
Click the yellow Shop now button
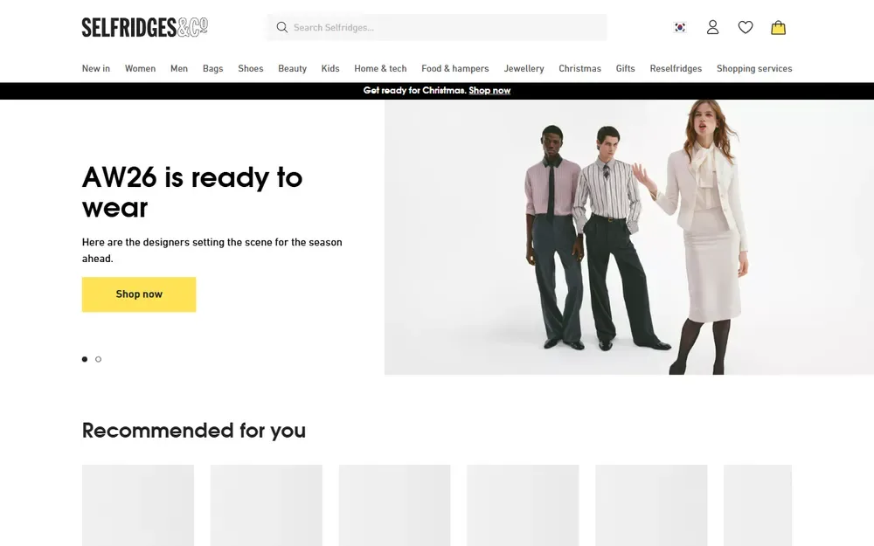[x=139, y=294]
